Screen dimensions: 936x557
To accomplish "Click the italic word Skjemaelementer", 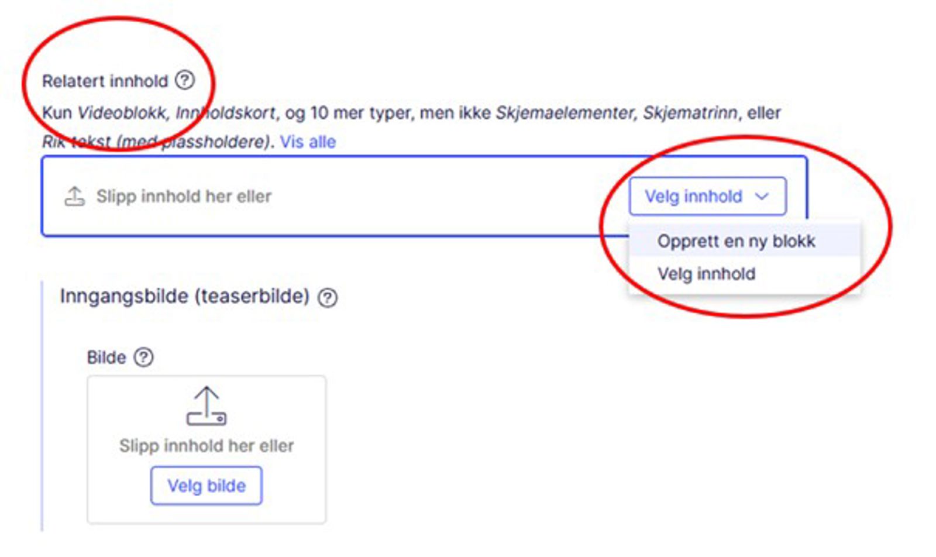I will 565,112.
